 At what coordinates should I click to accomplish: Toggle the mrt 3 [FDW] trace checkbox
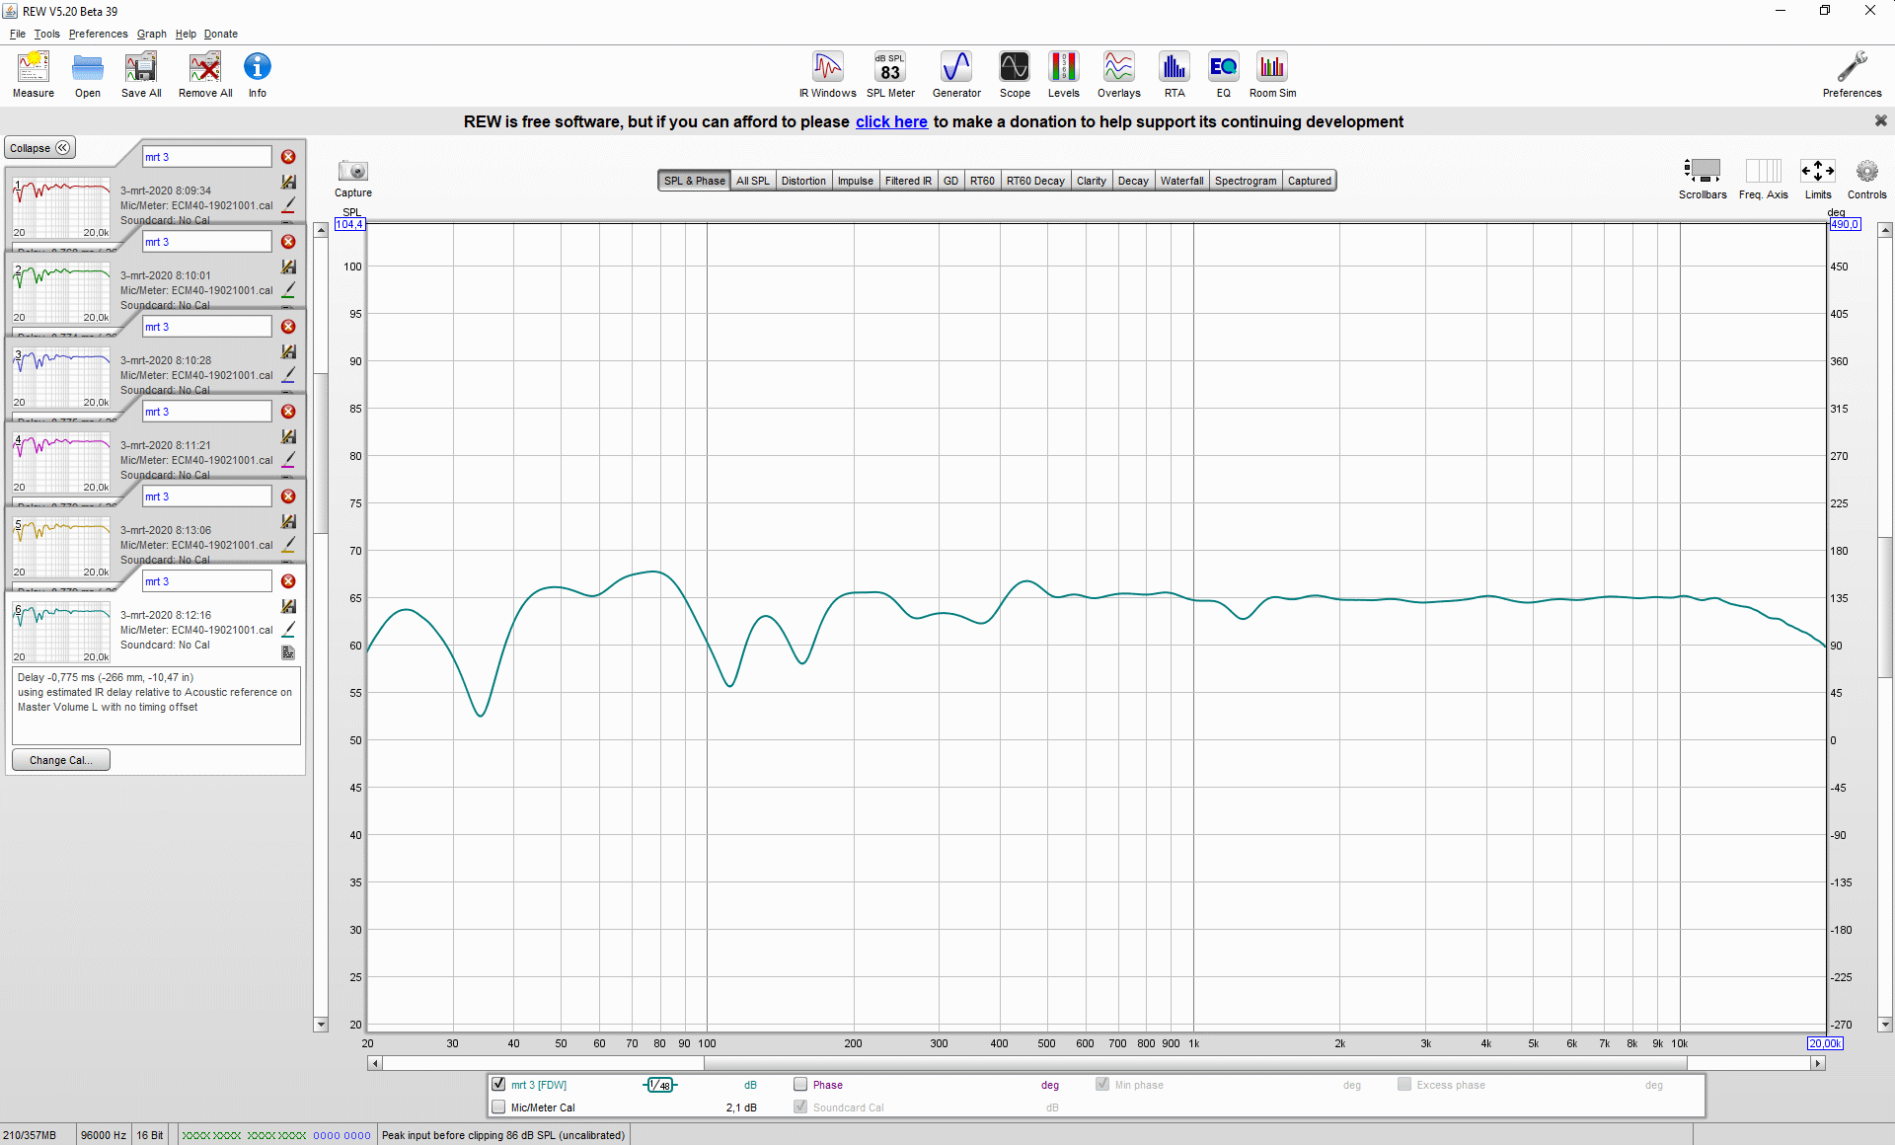498,1084
